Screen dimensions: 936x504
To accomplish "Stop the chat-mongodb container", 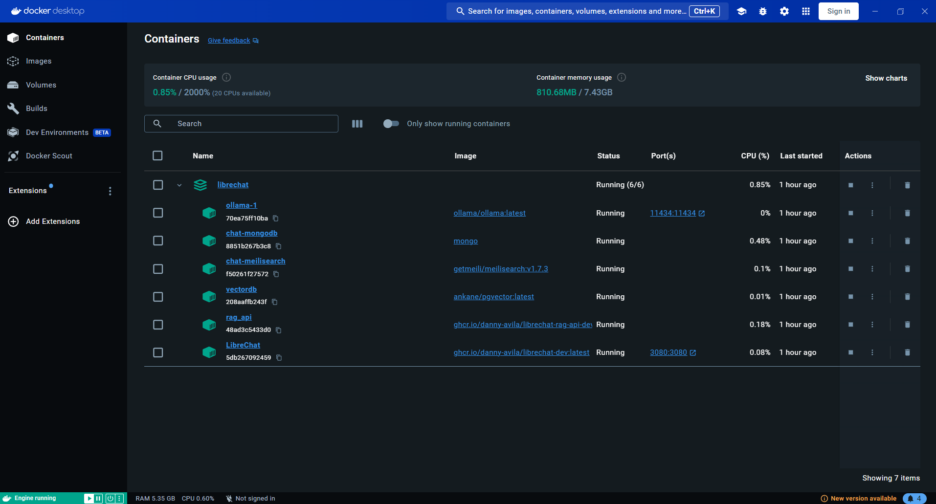I will [x=851, y=241].
